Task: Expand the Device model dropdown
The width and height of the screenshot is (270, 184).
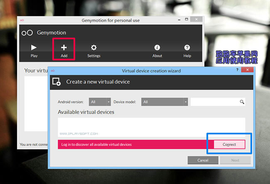Action: 164,102
